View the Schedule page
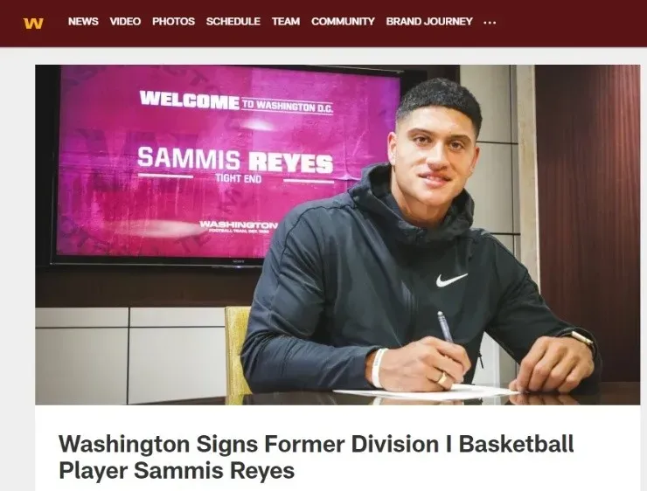 coord(233,22)
